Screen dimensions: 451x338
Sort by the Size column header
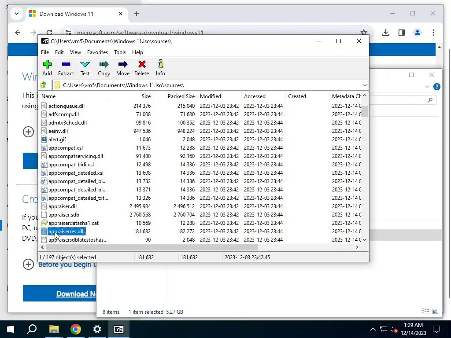pos(131,96)
